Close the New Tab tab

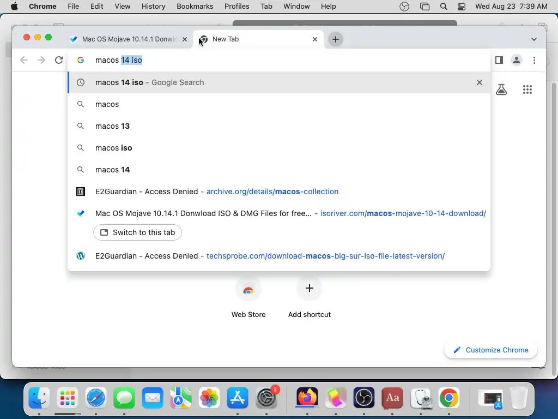pyautogui.click(x=314, y=39)
